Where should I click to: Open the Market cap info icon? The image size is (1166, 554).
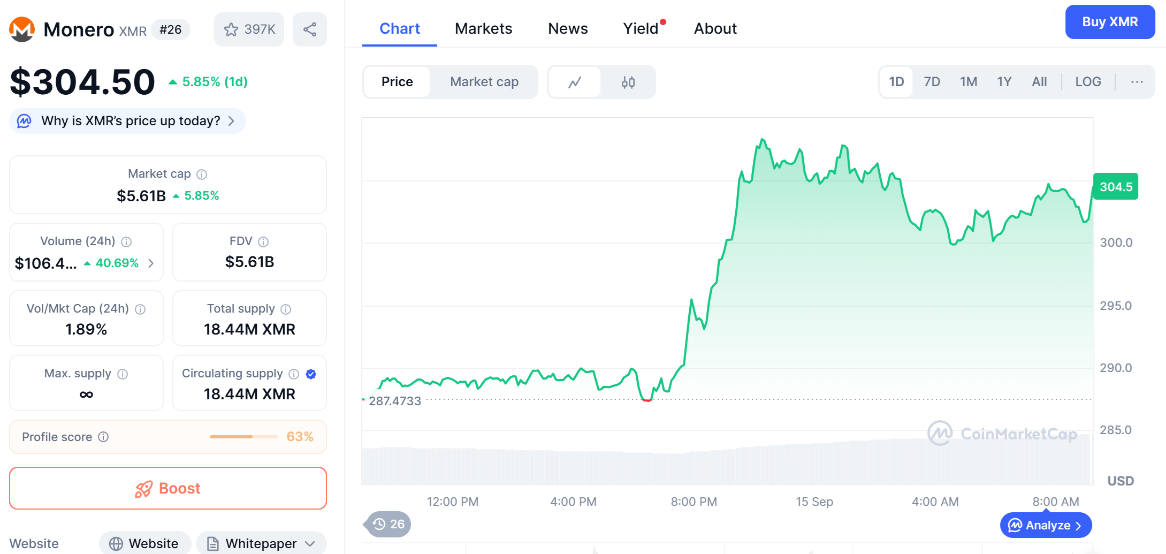click(202, 174)
